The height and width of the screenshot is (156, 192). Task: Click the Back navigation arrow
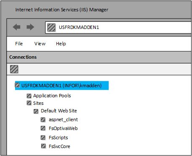(x=16, y=27)
